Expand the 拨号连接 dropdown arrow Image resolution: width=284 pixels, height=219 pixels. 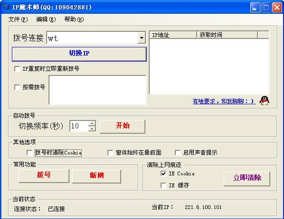pyautogui.click(x=142, y=38)
